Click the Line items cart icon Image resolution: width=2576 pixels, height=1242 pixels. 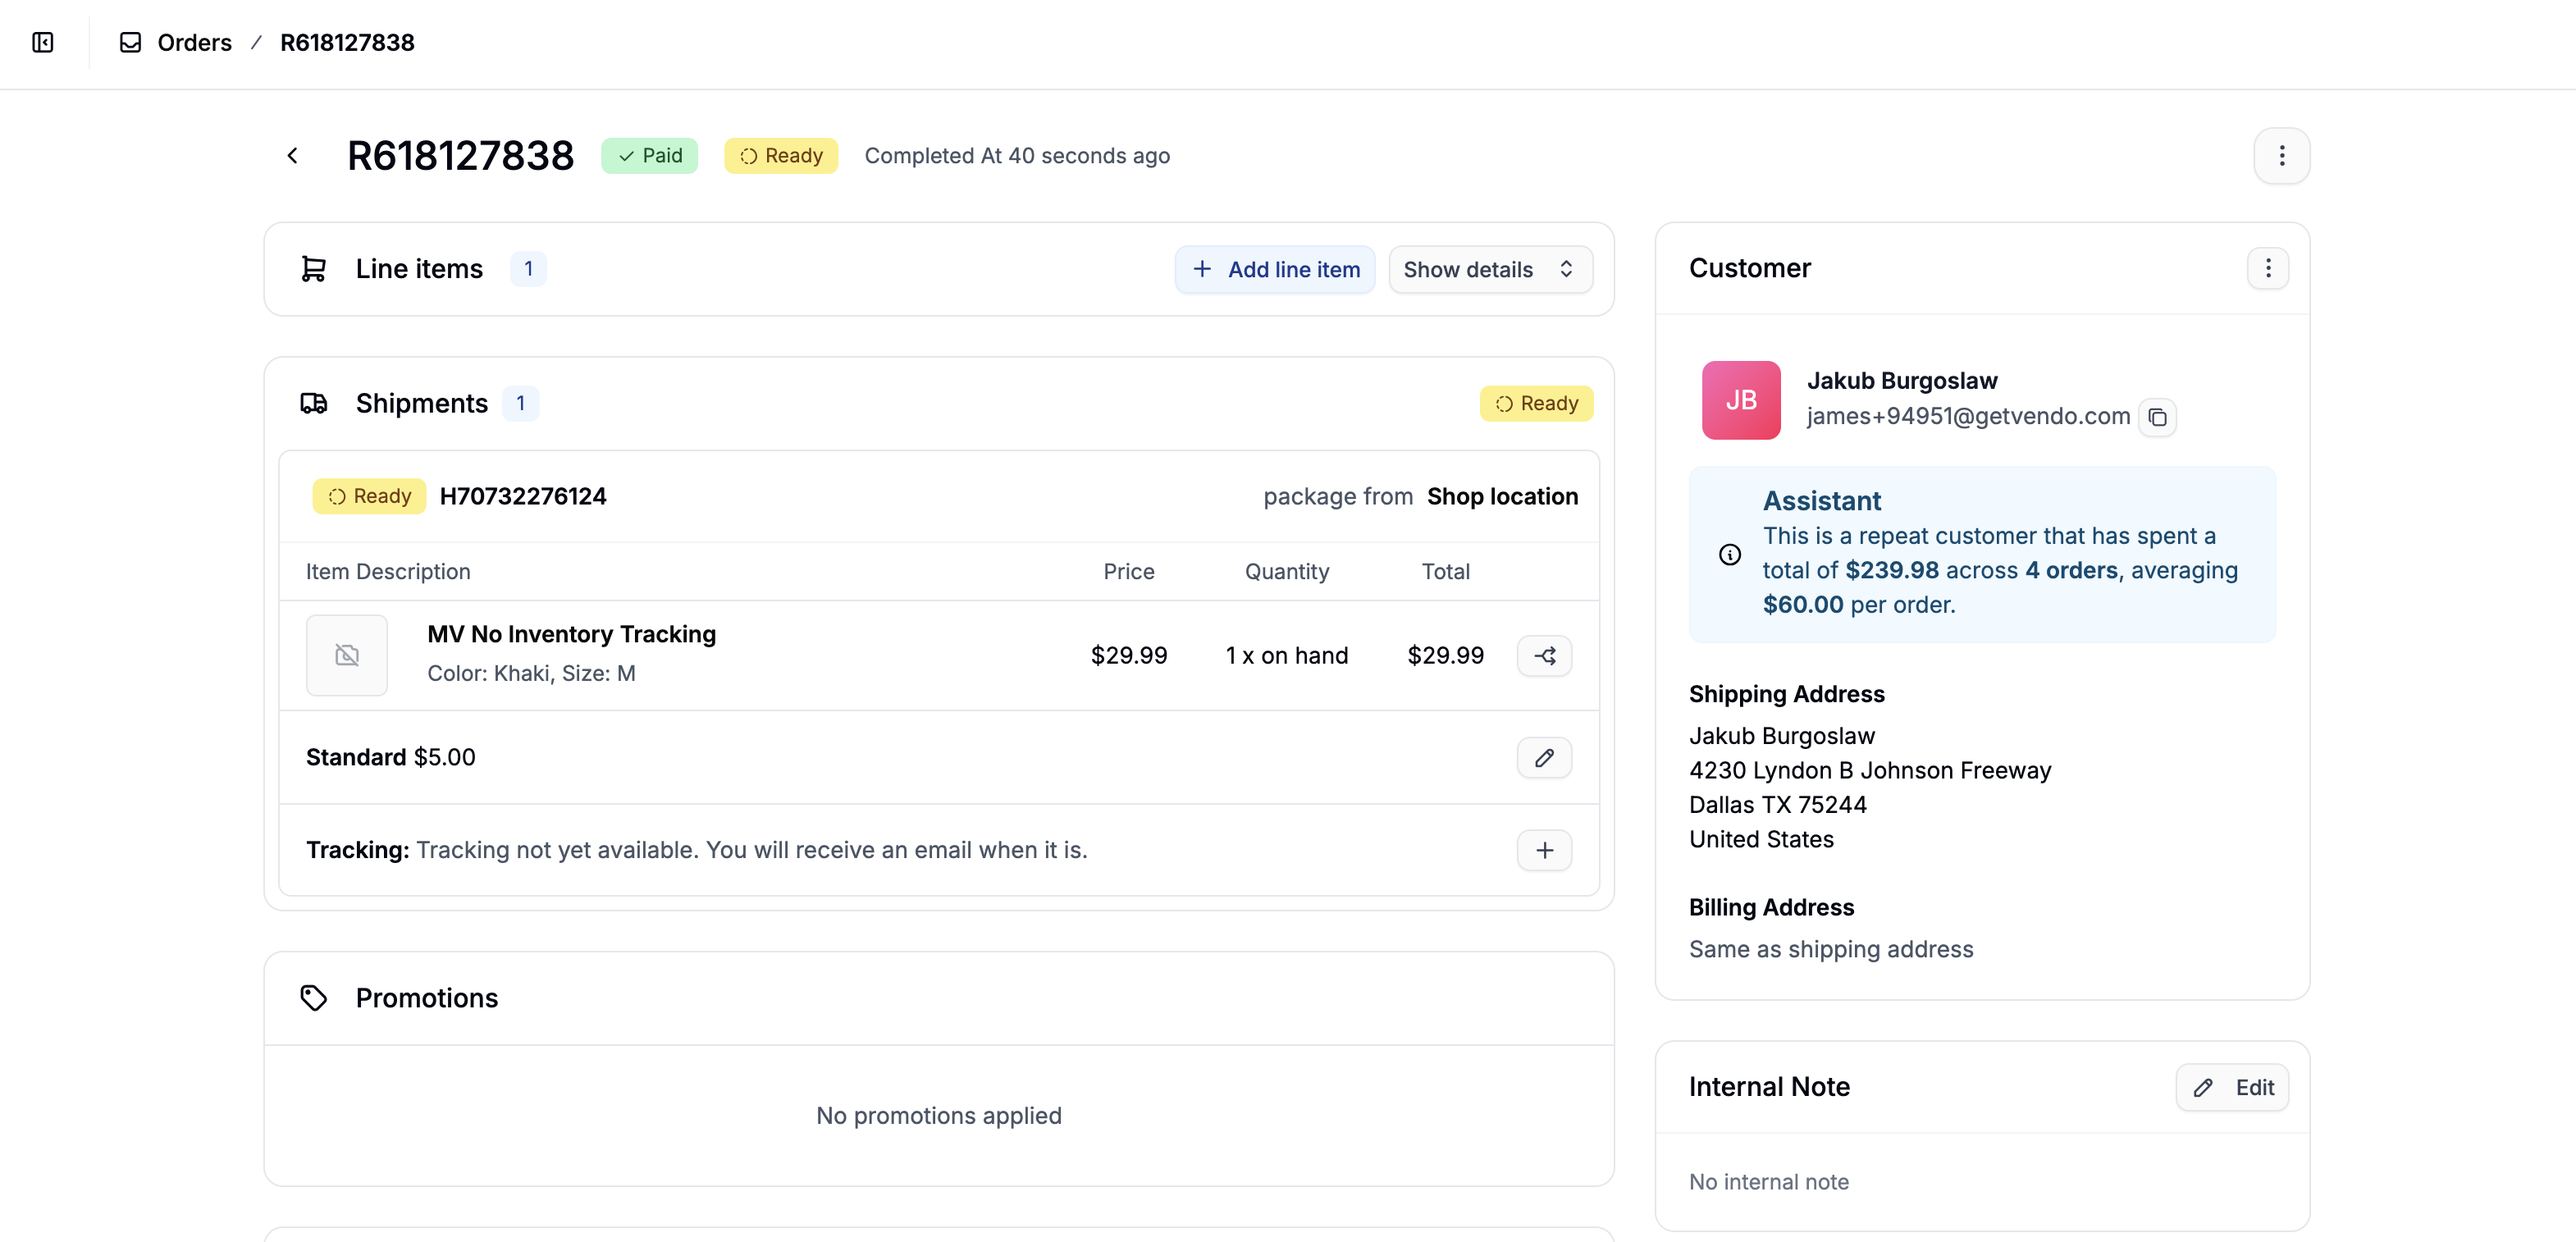click(313, 268)
